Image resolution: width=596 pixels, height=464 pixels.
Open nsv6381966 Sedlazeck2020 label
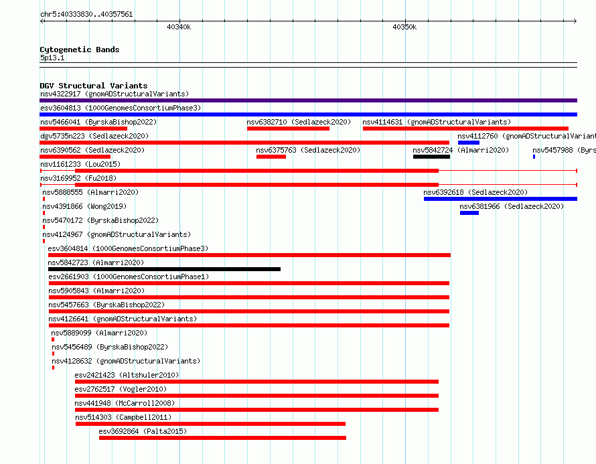pyautogui.click(x=512, y=206)
